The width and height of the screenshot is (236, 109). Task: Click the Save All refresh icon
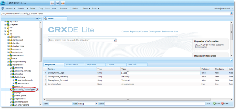pyautogui.click(x=3, y=8)
